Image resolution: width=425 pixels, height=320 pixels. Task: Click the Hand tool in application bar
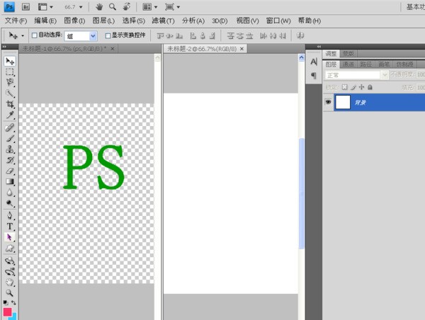pos(99,7)
